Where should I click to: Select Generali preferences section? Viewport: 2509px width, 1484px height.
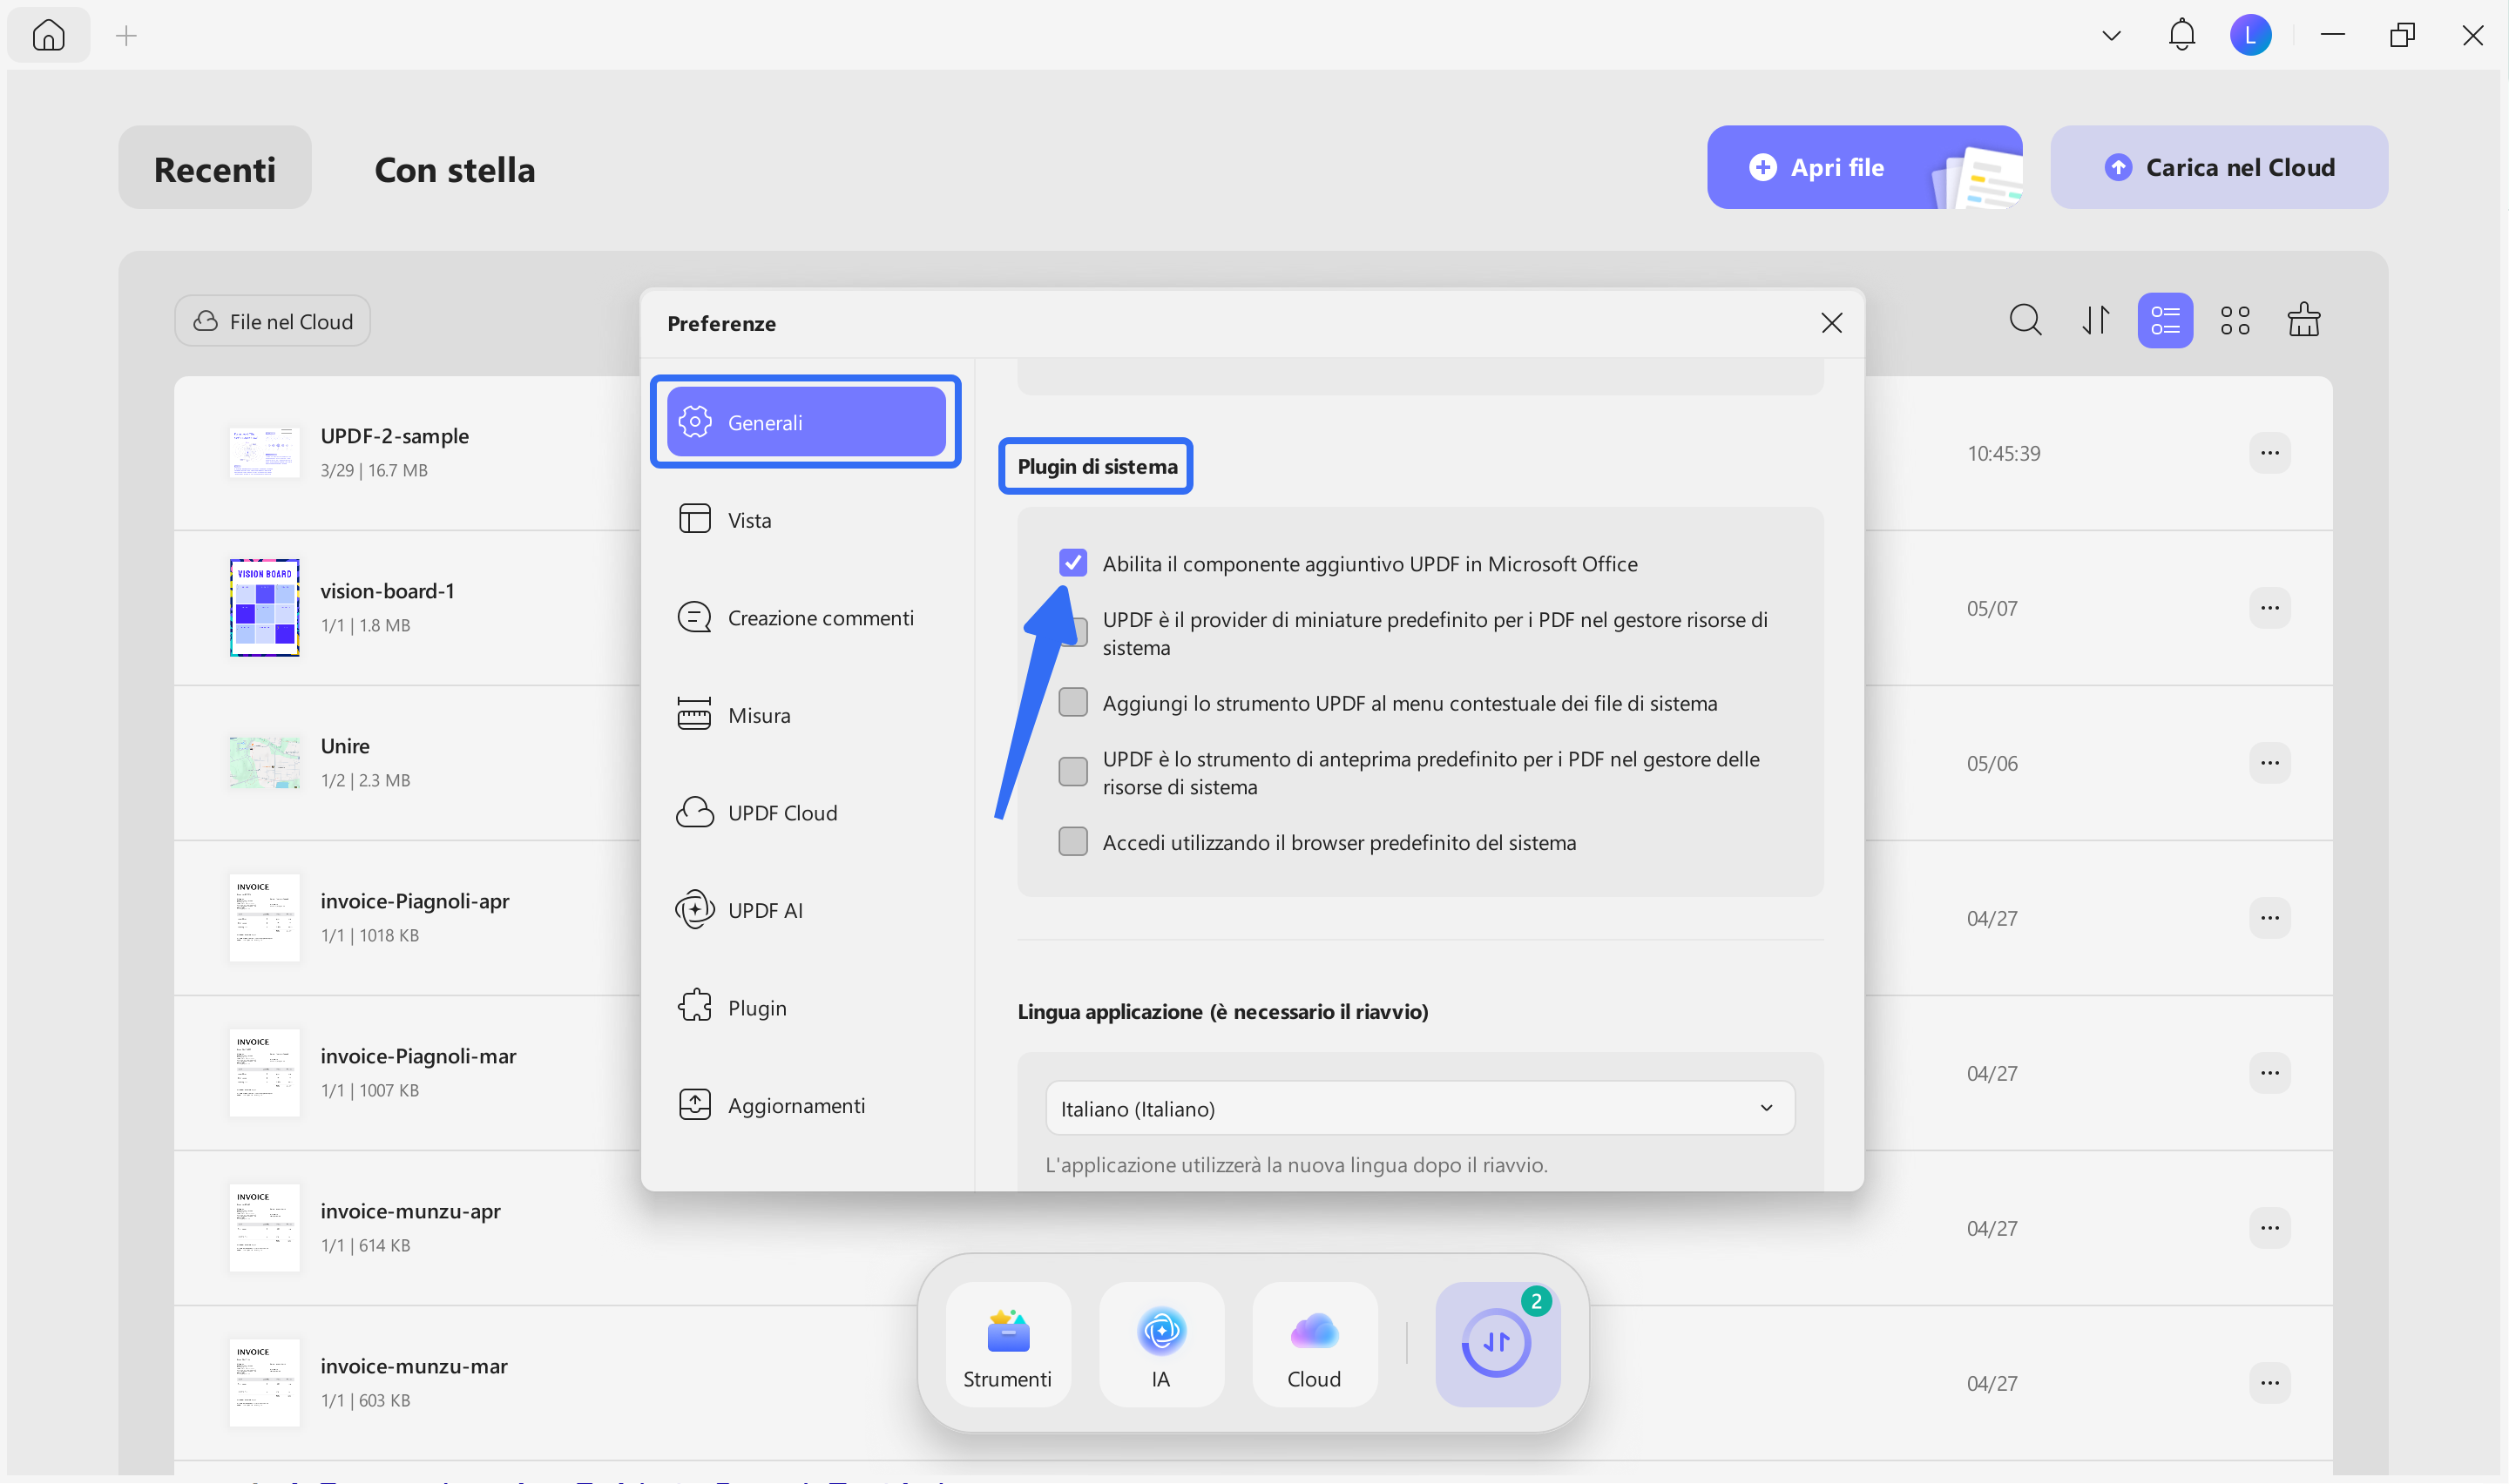[x=806, y=422]
